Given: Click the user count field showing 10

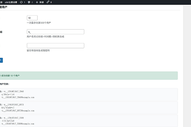Looking at the screenshot, I should 32,18.
